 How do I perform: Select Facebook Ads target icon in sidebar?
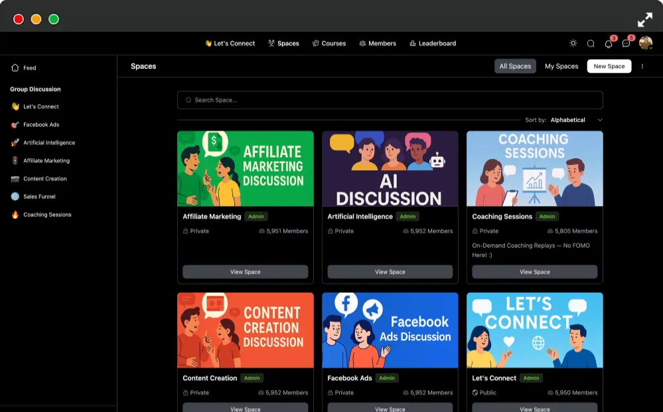(15, 125)
